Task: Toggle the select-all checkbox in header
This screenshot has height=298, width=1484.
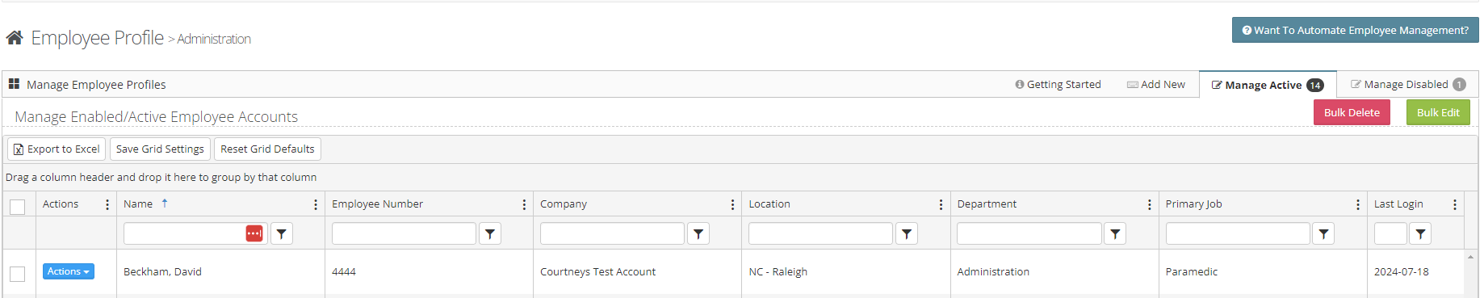Action: point(17,207)
